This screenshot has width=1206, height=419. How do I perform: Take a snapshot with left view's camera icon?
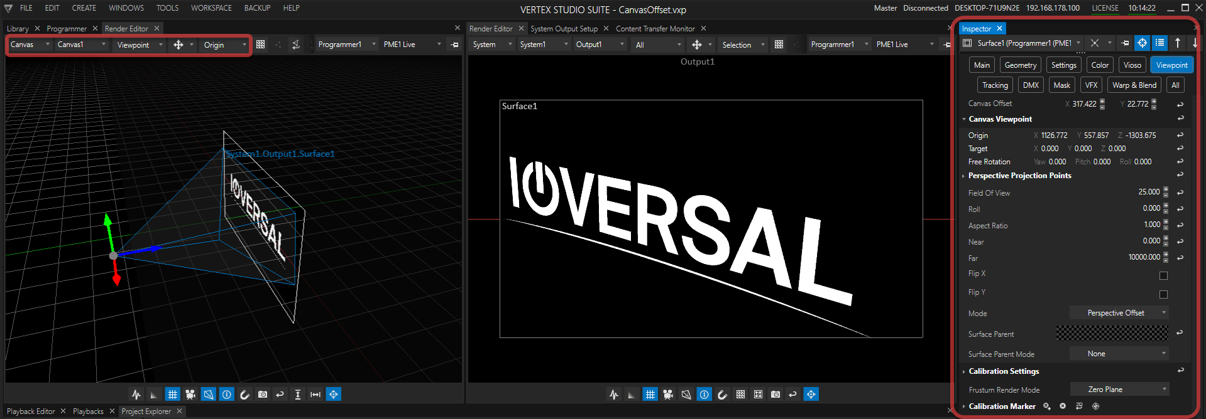point(263,395)
